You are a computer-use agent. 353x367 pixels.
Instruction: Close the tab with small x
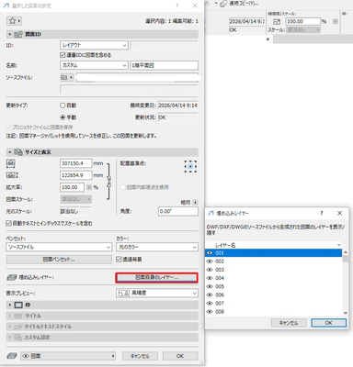tap(268, 39)
